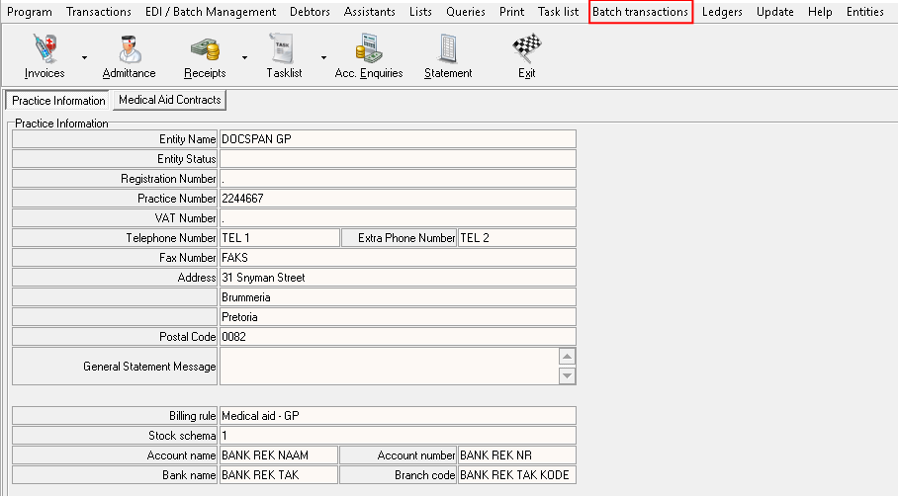Expand the Invoices dropdown arrow

point(84,57)
